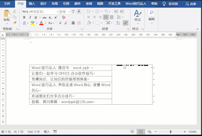202x136 pixels.
Task: Click the red font color swatch
Action: [x=41, y=23]
